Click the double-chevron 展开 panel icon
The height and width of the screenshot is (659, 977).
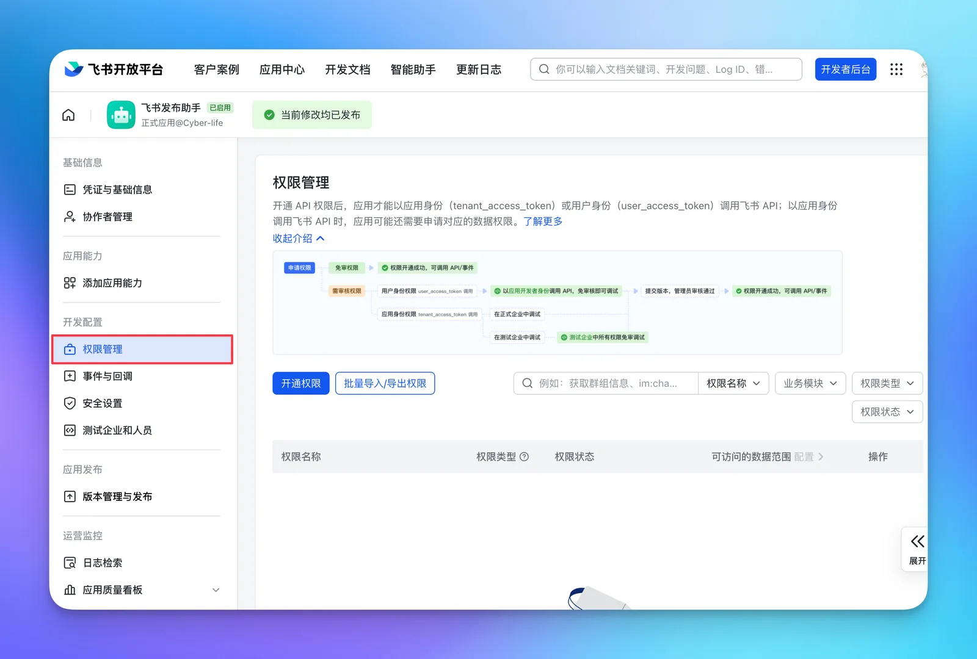917,541
